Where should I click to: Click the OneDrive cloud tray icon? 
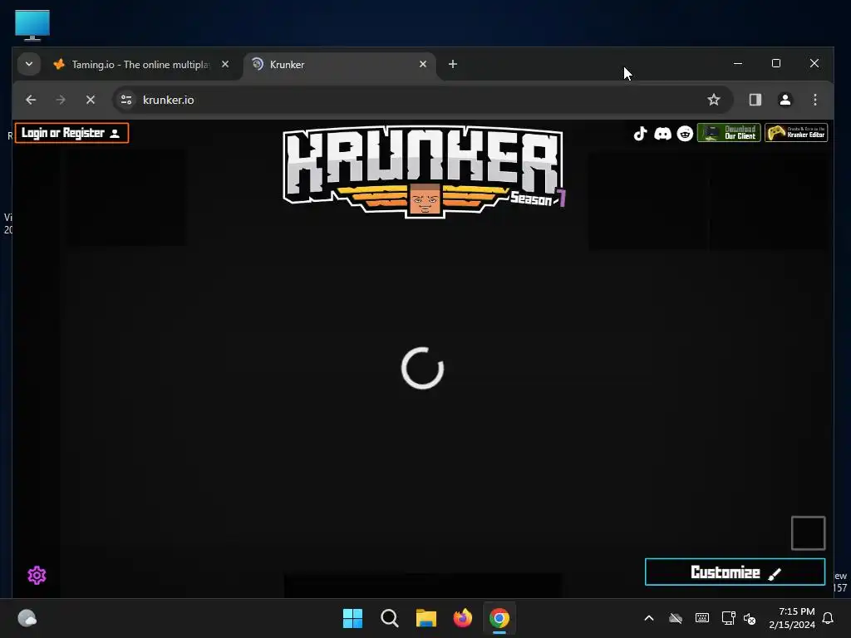[x=675, y=618]
